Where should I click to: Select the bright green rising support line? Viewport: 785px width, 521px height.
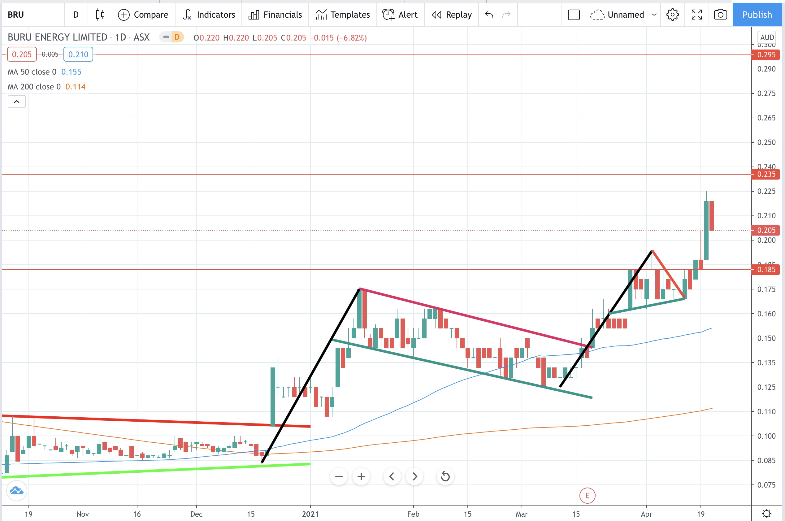156,471
